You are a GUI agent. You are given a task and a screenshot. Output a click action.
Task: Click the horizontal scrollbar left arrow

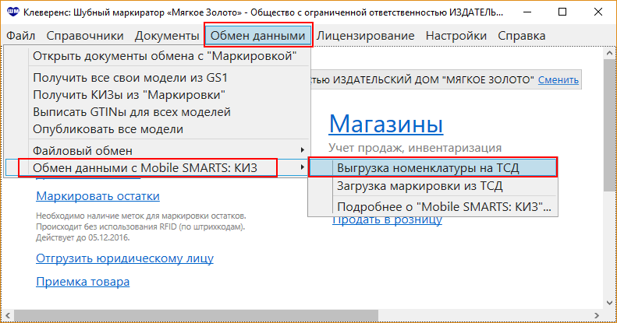7,315
